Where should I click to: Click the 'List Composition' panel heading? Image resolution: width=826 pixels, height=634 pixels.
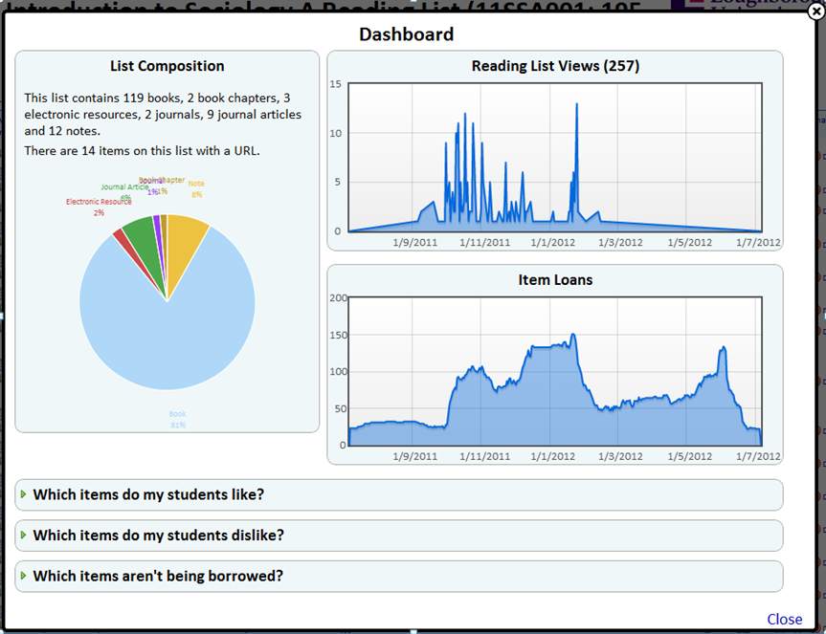pyautogui.click(x=167, y=66)
